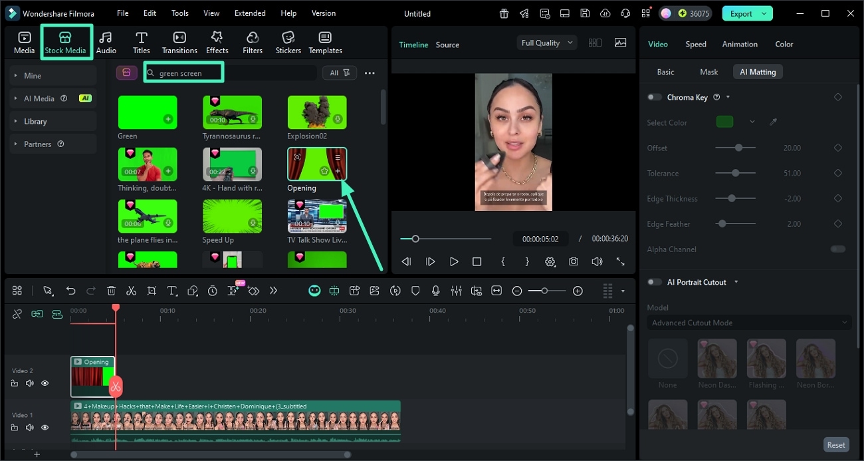Open the Full Quality dropdown above the preview
This screenshot has height=461, width=864.
tap(546, 42)
